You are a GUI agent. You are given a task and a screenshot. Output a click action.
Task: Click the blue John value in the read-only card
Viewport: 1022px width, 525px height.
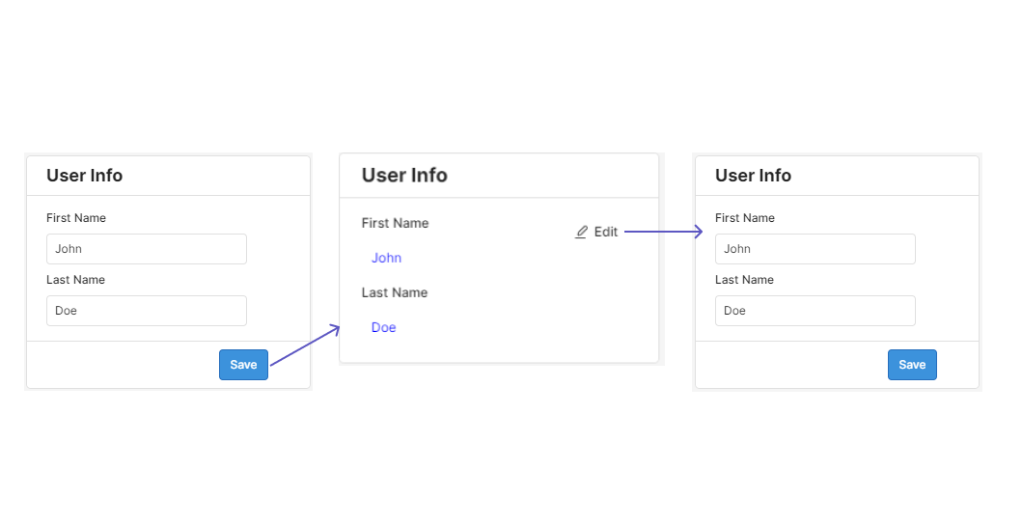tap(387, 259)
